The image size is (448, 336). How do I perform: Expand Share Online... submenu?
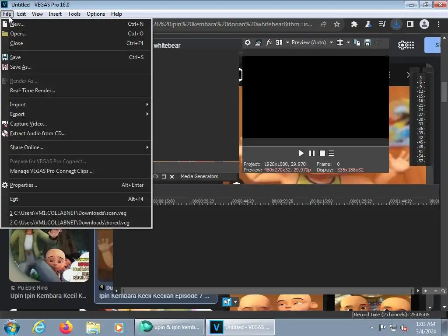click(x=76, y=147)
